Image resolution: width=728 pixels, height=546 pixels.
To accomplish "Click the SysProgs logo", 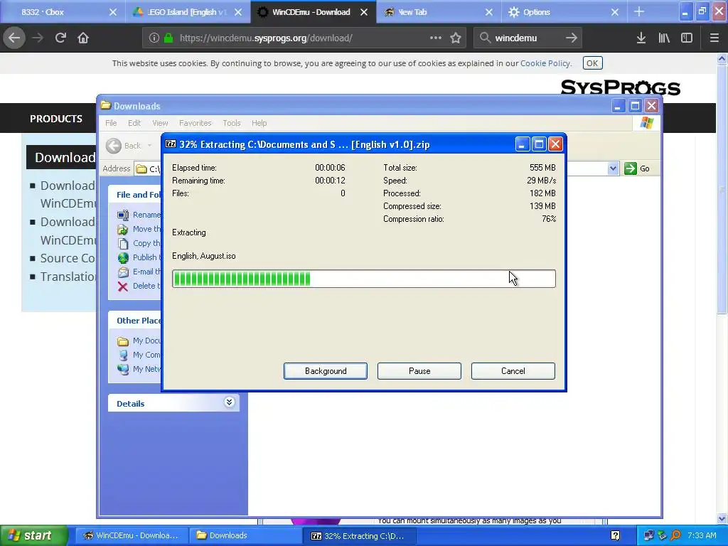I will [620, 87].
